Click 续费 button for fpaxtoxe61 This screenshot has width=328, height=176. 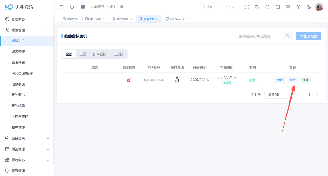tap(292, 80)
